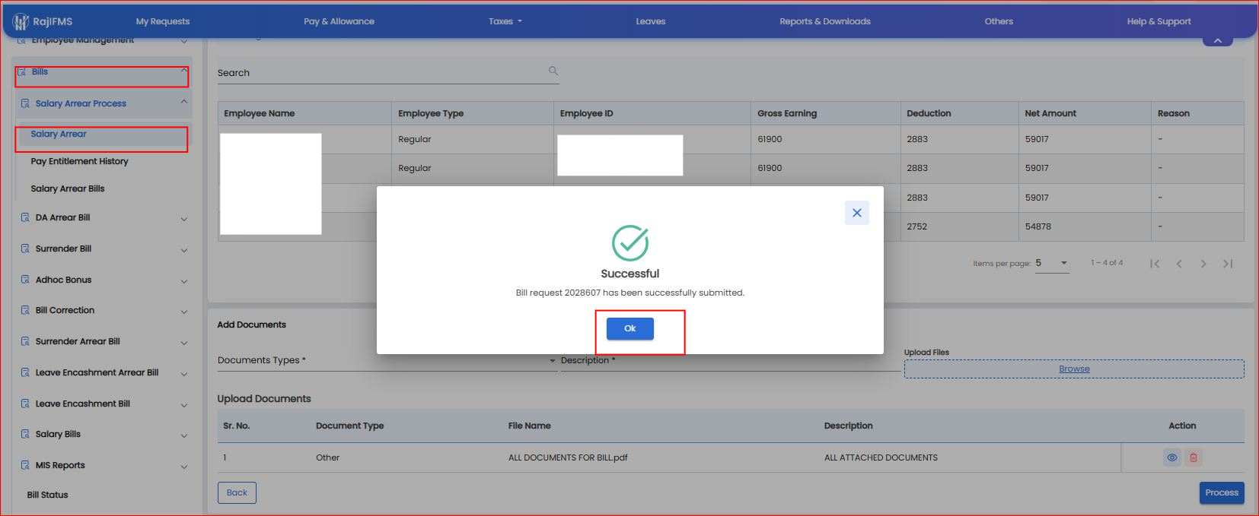Screen dimensions: 1259x516
Task: Confirm the success dialog with Ok
Action: pos(630,328)
